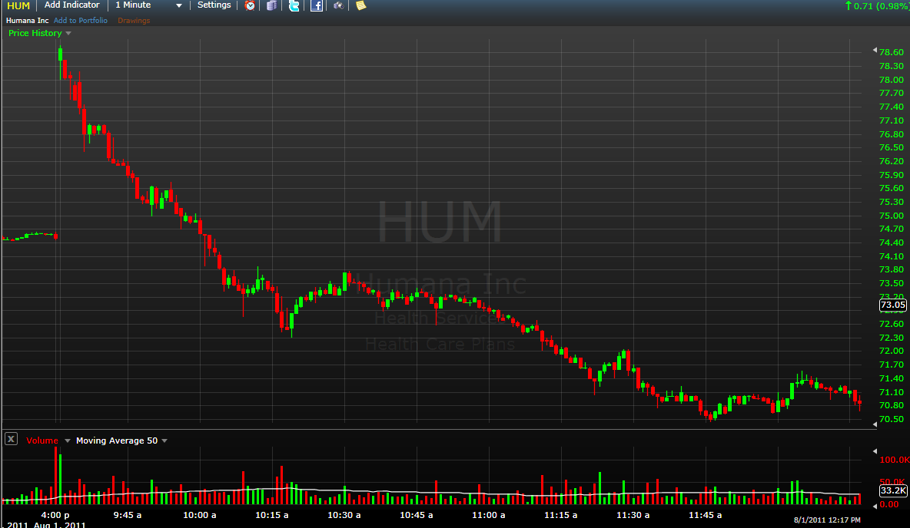Click the HUM ticker symbol
Screen dimensions: 910x528
click(x=18, y=6)
